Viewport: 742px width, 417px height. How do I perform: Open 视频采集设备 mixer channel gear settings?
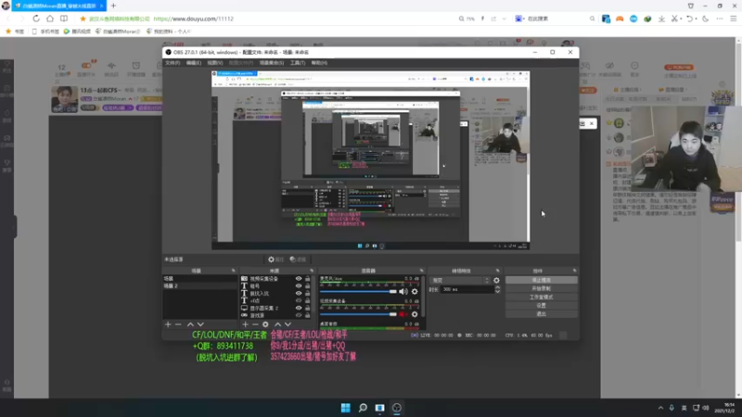tap(415, 314)
